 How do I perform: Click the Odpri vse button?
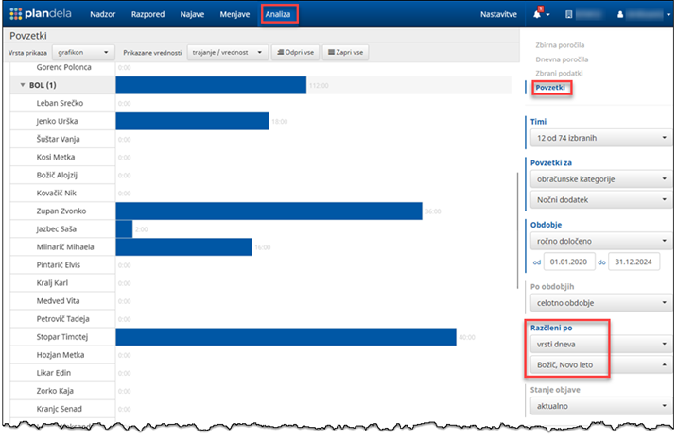[x=294, y=52]
